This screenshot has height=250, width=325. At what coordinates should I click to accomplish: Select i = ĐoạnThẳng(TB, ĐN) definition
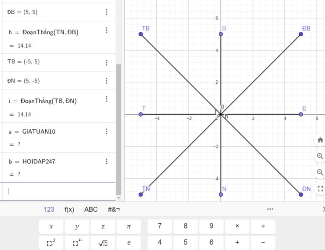click(43, 101)
